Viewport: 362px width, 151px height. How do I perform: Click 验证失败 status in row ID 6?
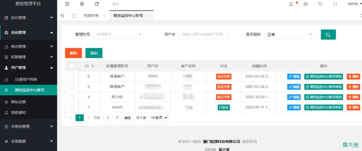224,77
